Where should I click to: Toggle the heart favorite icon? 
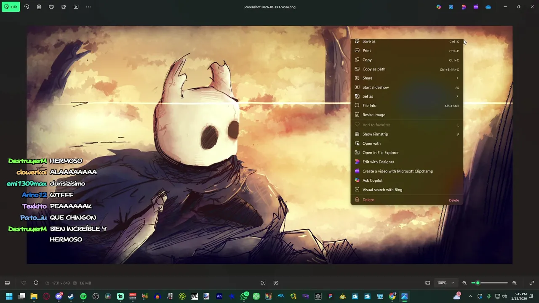24,283
